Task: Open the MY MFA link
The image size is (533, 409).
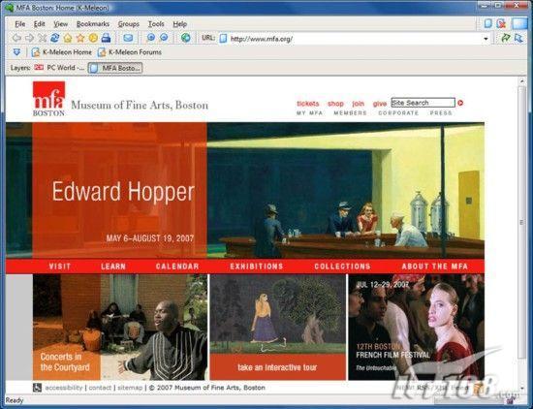Action: tap(309, 112)
